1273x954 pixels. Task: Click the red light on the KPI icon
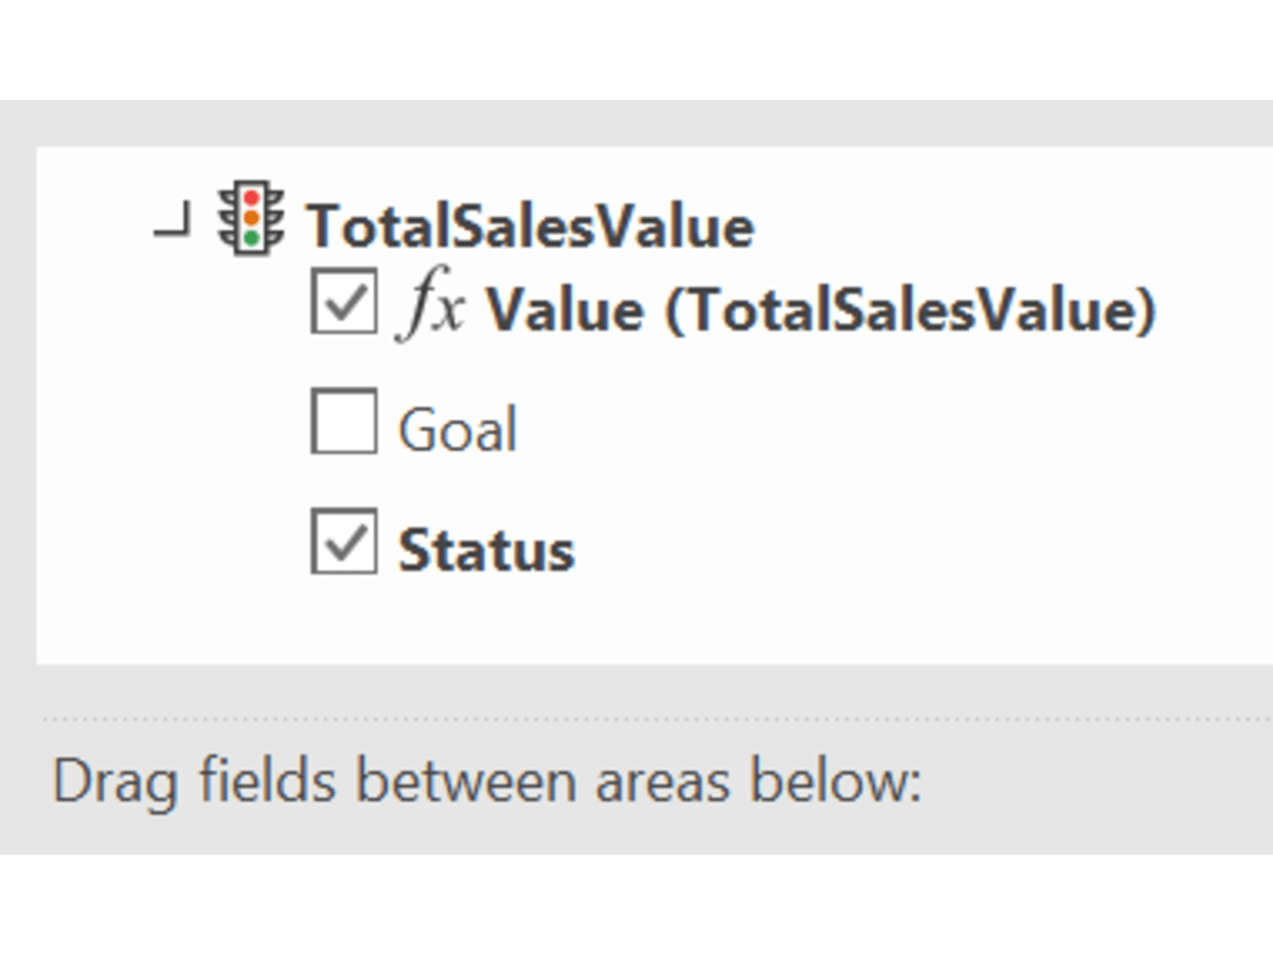pyautogui.click(x=251, y=198)
